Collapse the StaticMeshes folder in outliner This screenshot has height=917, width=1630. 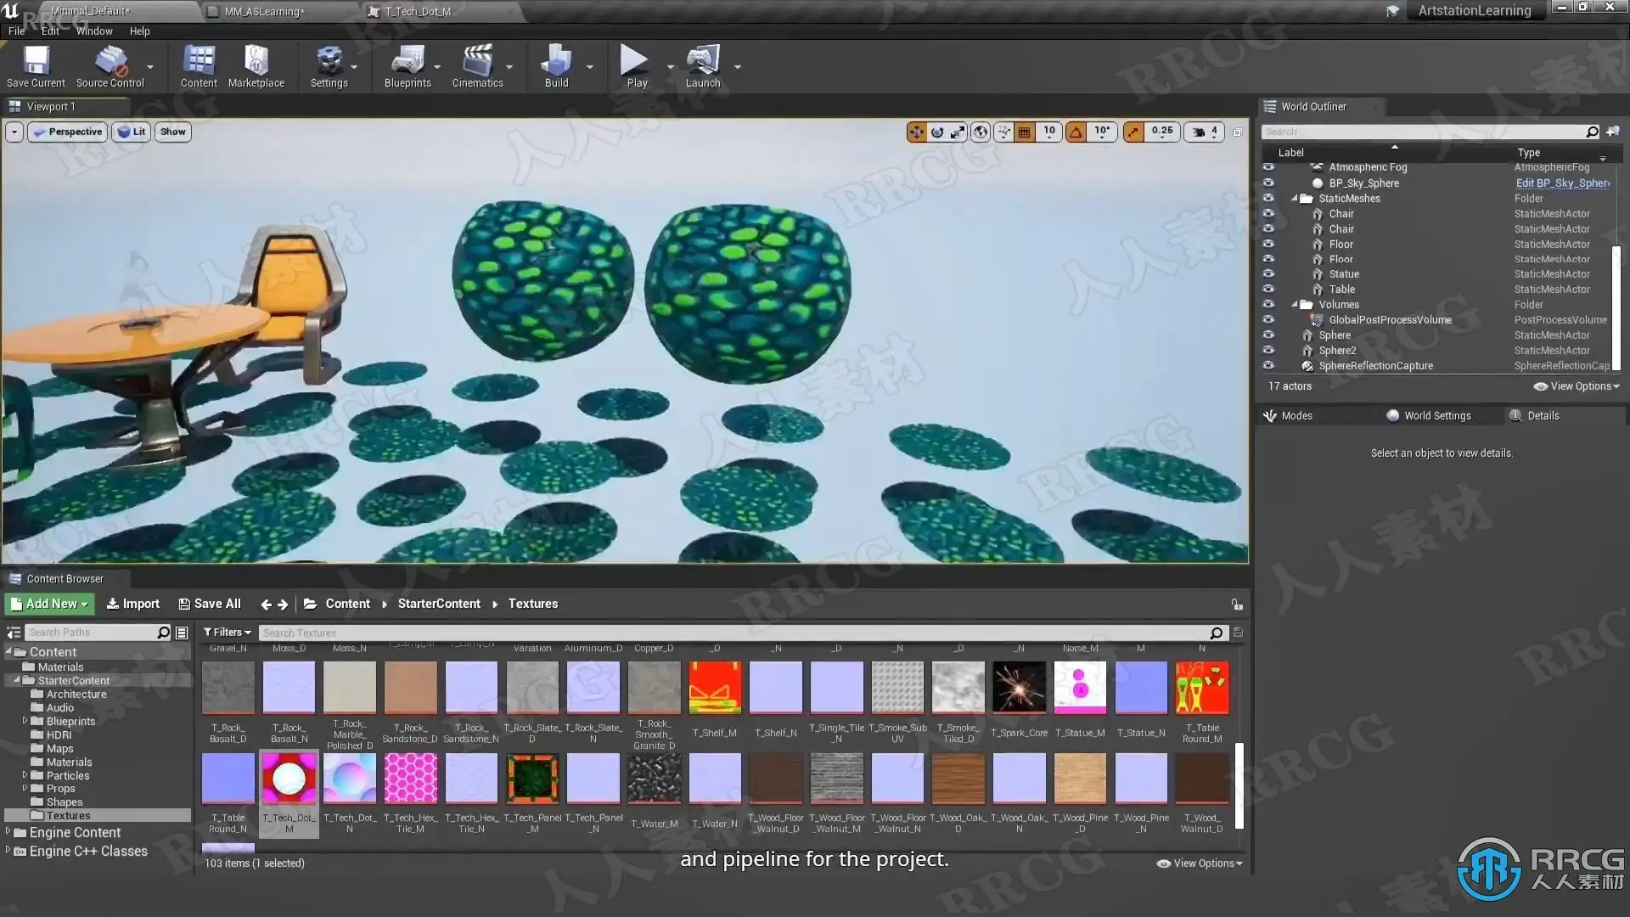[1295, 199]
